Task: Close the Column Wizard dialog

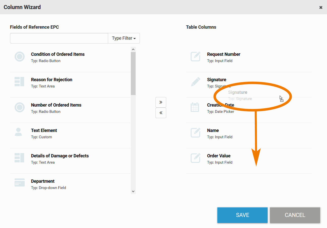Action: point(321,8)
